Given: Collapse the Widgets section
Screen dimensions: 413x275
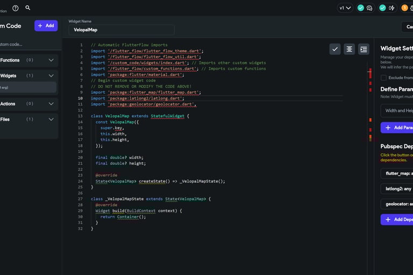Looking at the screenshot, I should [x=51, y=76].
